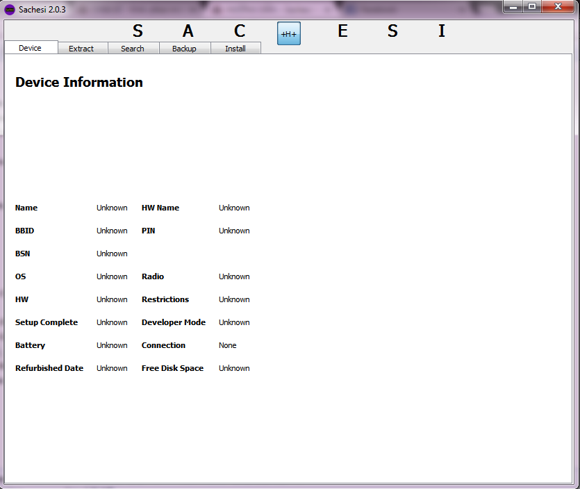The width and height of the screenshot is (580, 489).
Task: Close the Sachesi window
Action: click(558, 7)
